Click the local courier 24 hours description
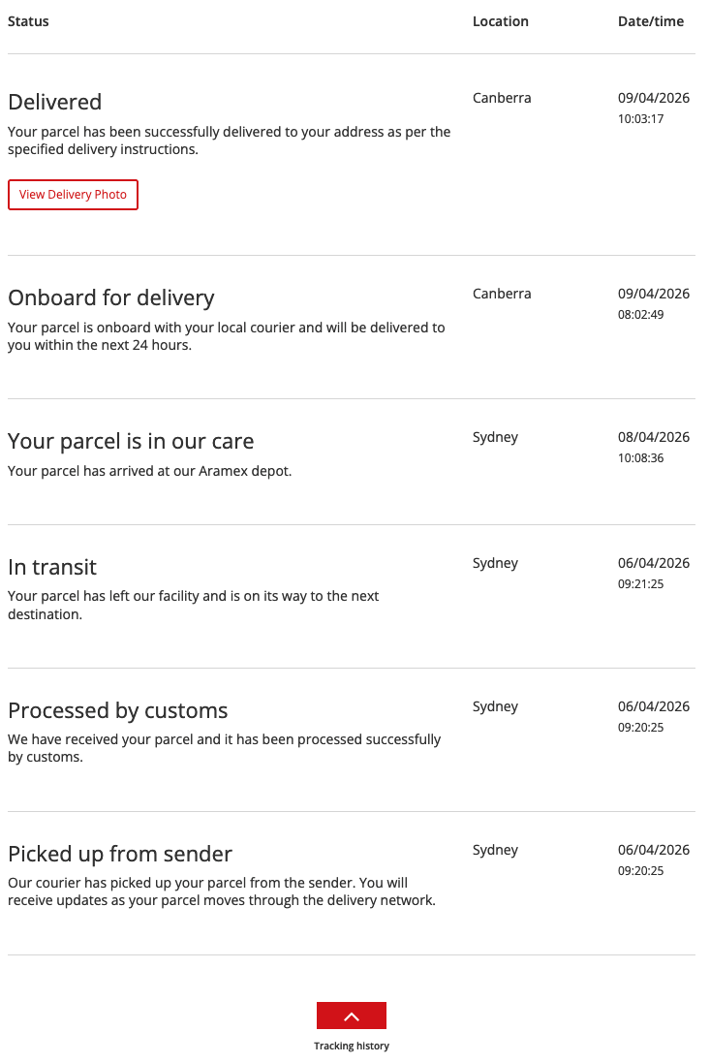710x1063 pixels. tap(226, 336)
